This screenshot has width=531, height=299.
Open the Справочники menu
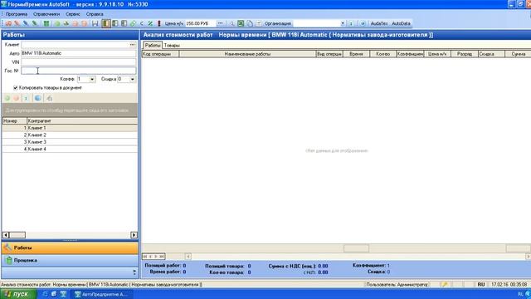(46, 14)
